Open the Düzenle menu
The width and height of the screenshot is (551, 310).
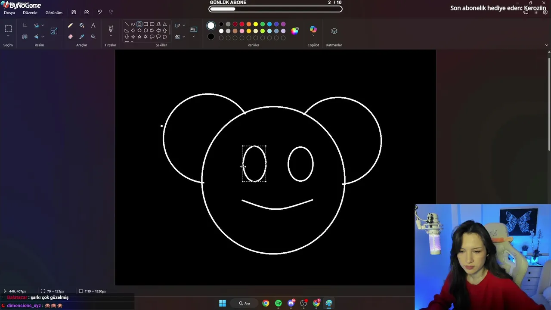click(30, 12)
